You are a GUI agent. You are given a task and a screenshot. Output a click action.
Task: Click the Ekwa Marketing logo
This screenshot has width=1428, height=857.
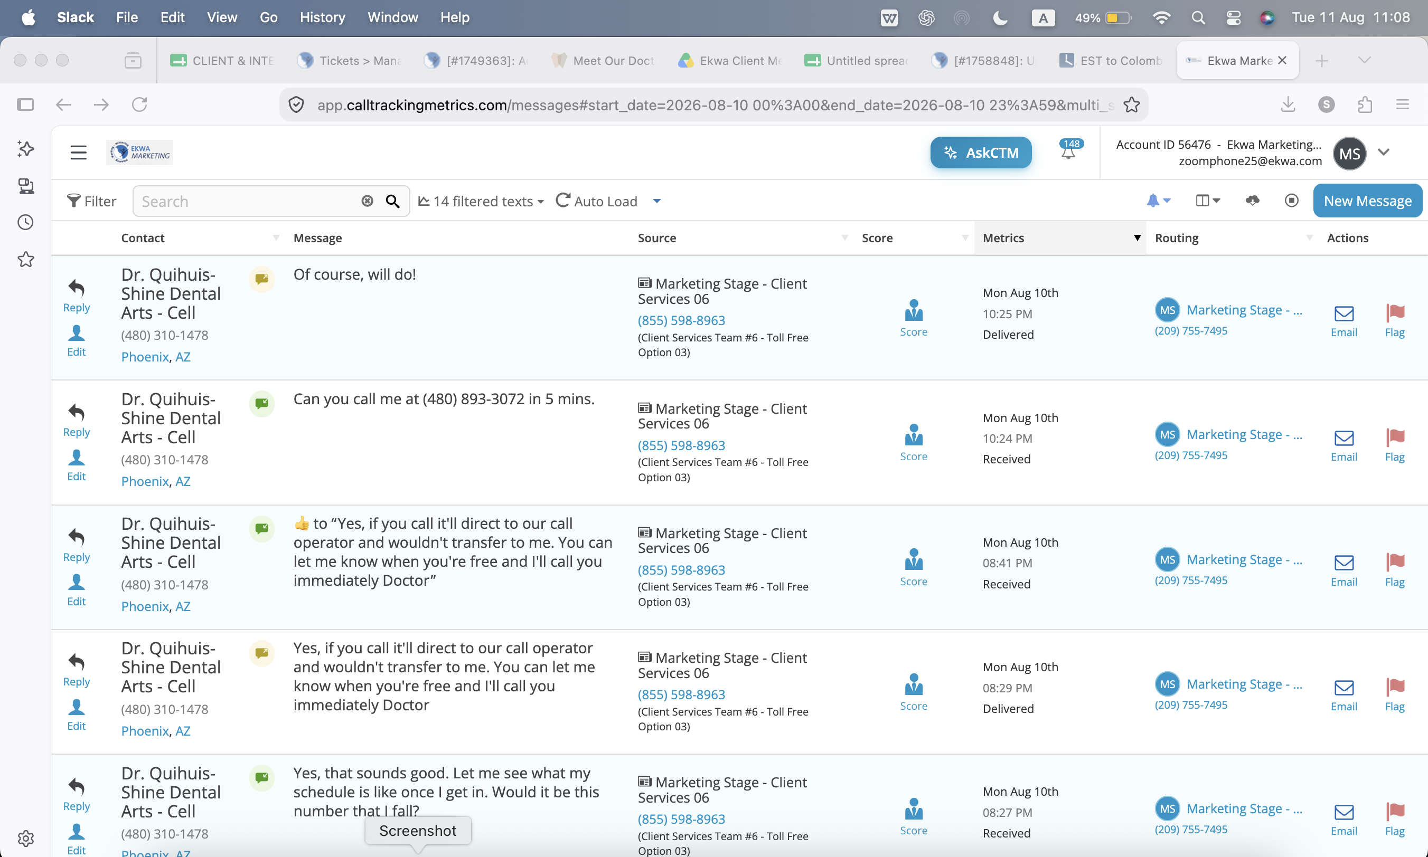(140, 153)
